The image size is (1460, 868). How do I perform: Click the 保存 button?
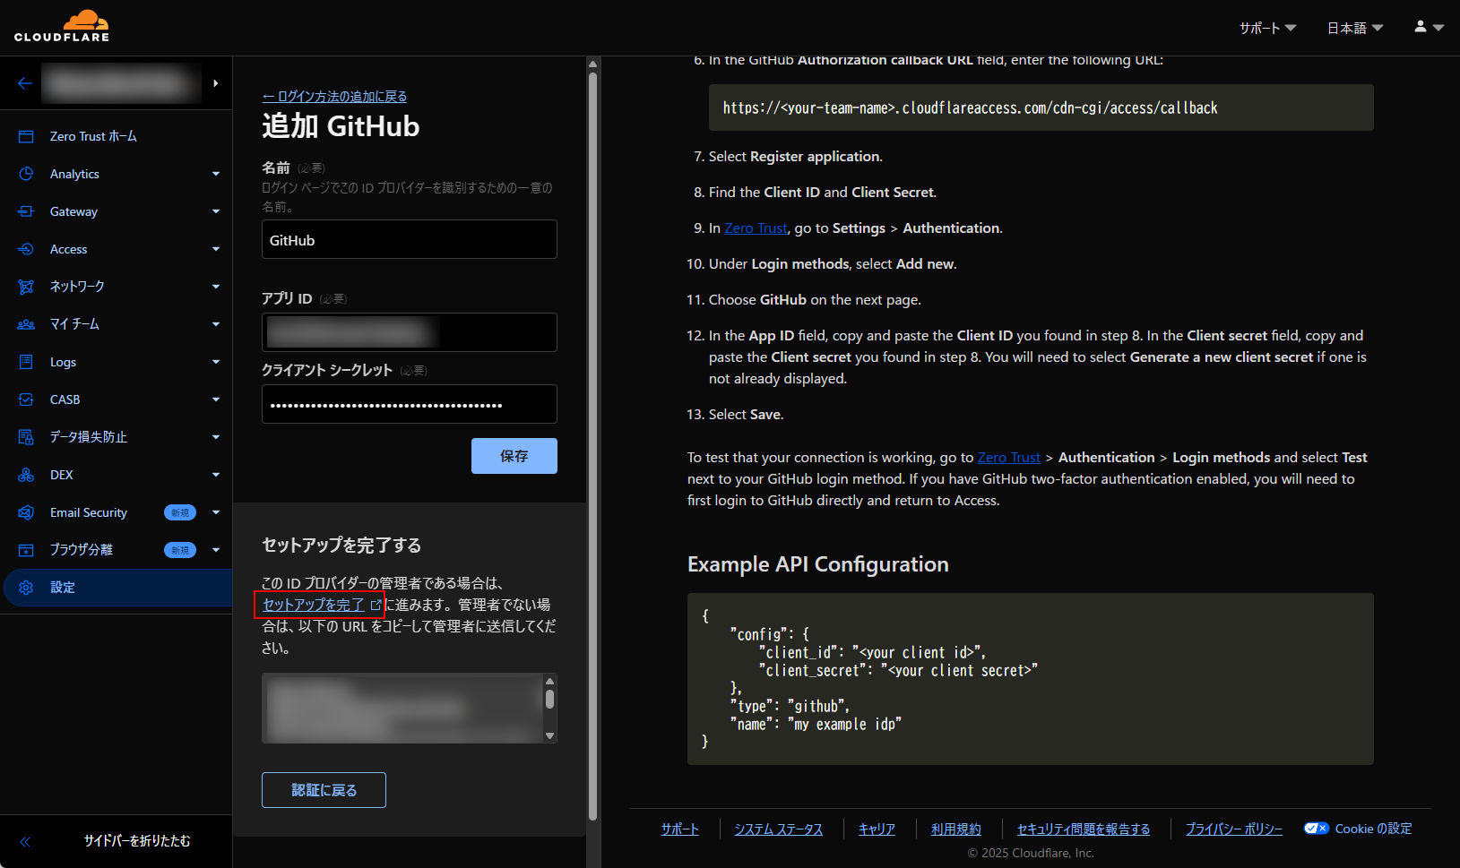[514, 456]
